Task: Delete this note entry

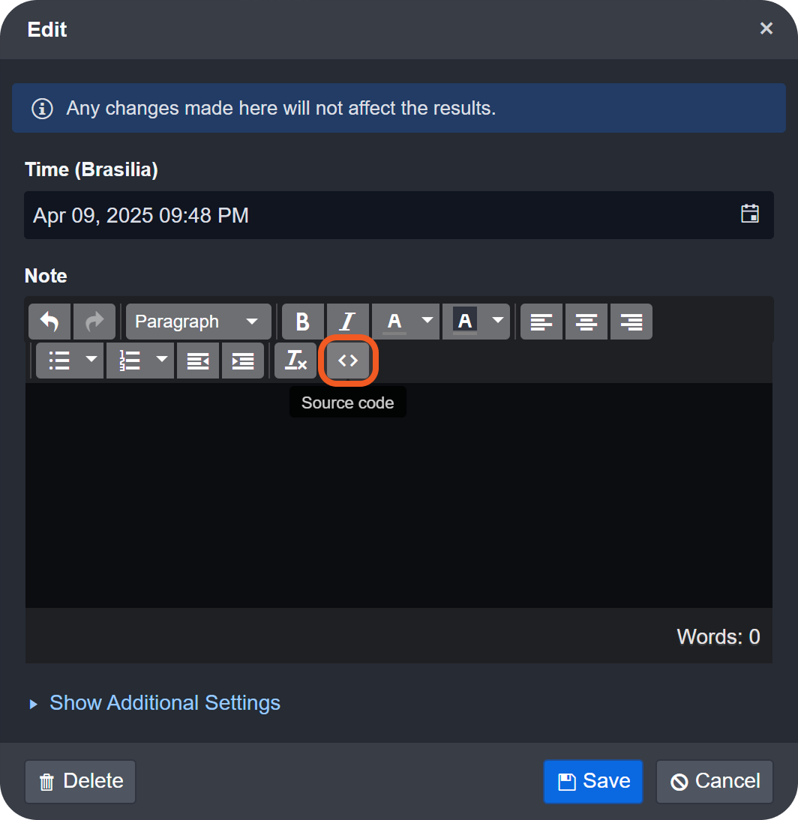Action: point(79,781)
